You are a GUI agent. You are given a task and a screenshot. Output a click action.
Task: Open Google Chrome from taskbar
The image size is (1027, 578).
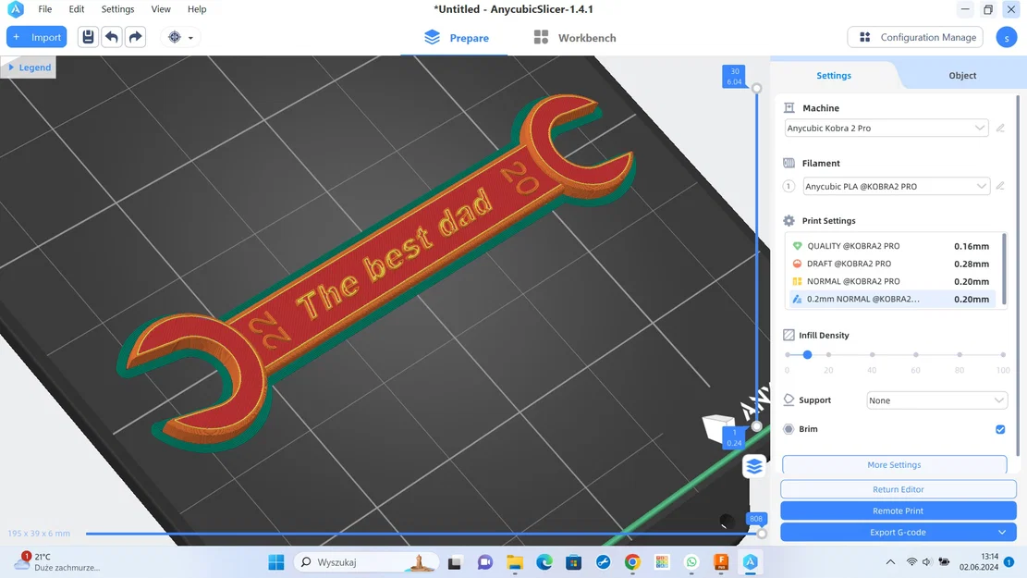tap(632, 562)
